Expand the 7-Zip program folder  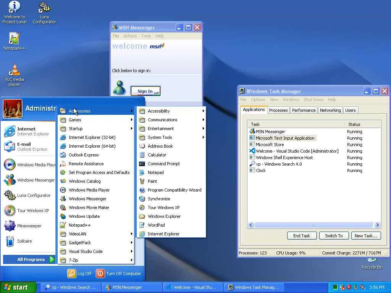click(x=96, y=260)
